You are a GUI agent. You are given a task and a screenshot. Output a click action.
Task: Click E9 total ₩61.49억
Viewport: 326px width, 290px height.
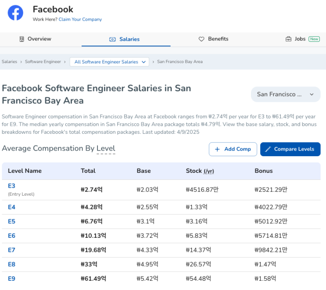[93, 279]
